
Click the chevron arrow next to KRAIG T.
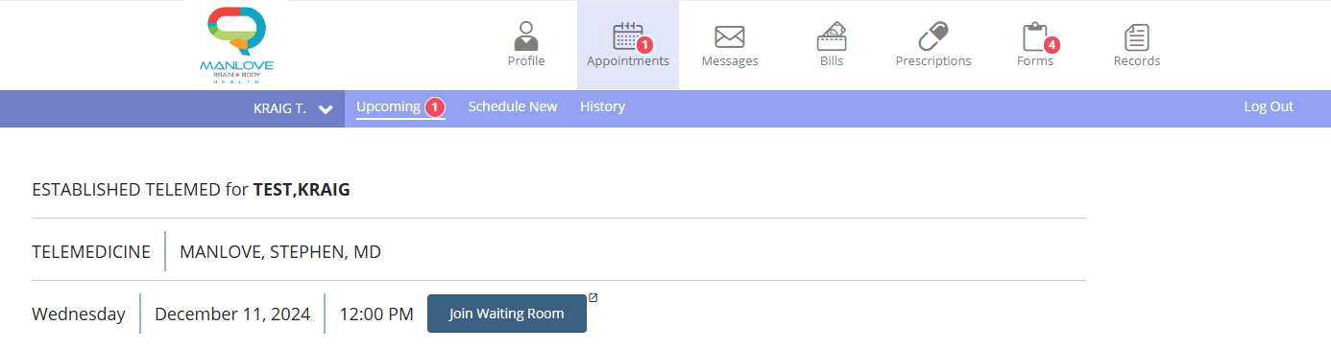326,109
